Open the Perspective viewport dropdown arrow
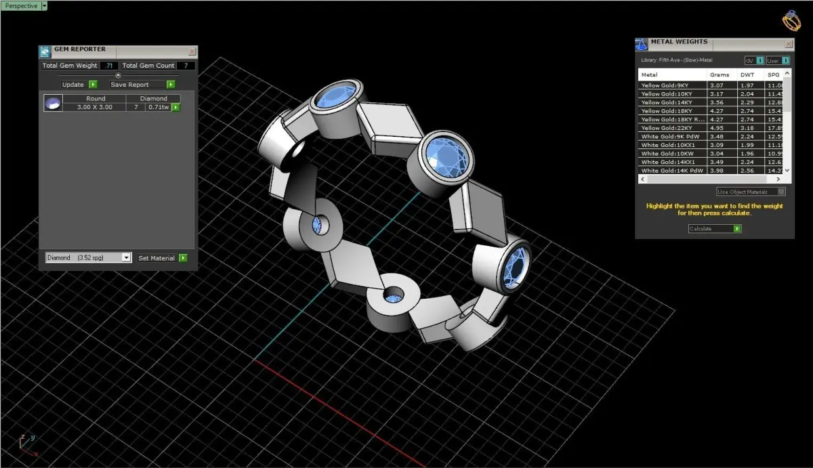Screen dimensions: 813x468 coord(44,5)
